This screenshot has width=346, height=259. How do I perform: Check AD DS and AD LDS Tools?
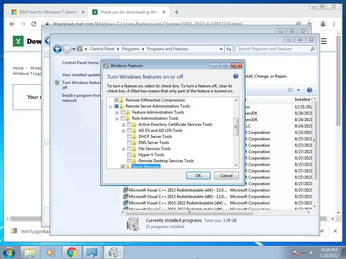point(129,131)
